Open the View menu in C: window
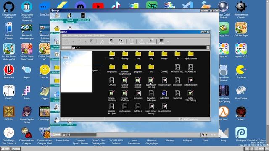Screen dimensions: 269x151 (76, 36)
